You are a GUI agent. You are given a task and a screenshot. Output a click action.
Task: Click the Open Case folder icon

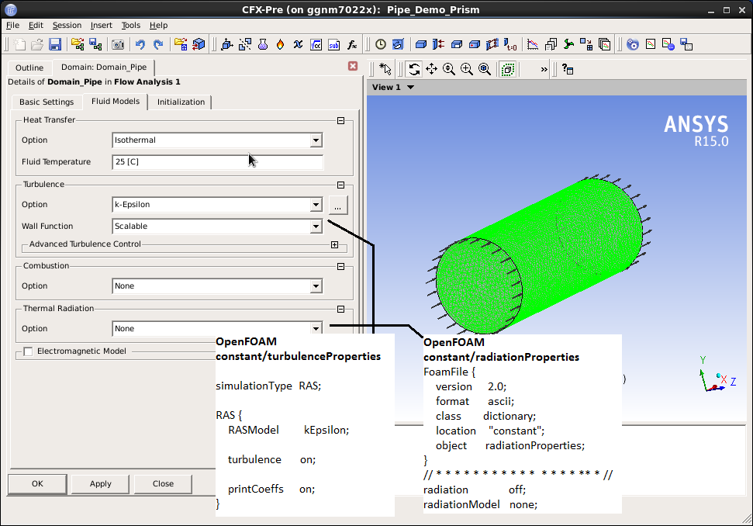click(37, 45)
